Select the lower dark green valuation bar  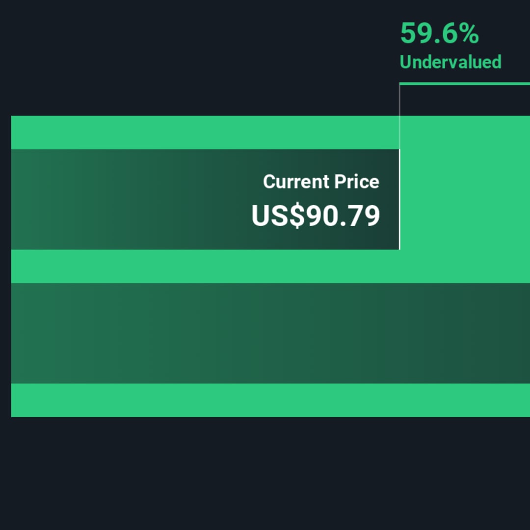point(270,333)
